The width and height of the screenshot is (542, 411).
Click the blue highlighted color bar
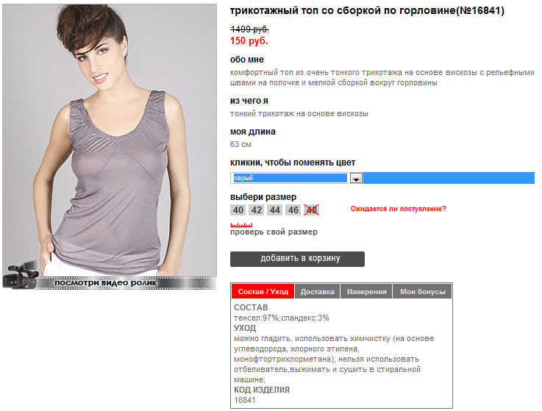(449, 178)
